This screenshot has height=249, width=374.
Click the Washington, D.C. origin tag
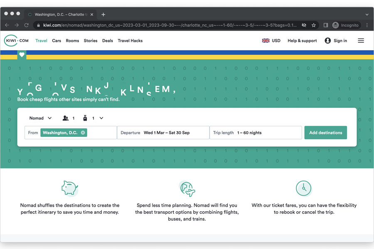(x=64, y=133)
